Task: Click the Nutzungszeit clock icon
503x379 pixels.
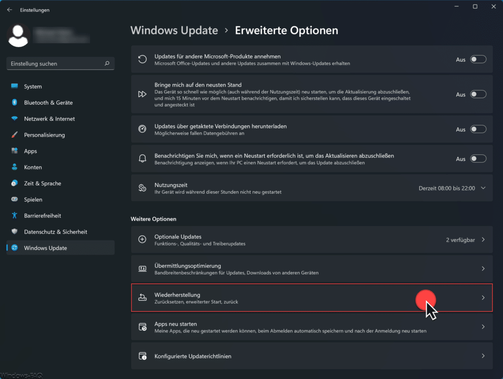Action: (142, 188)
